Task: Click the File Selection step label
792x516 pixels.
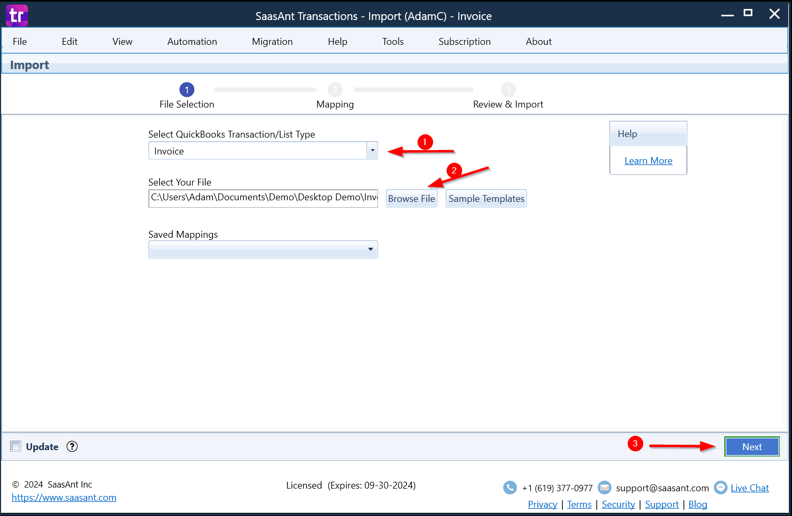Action: 187,104
